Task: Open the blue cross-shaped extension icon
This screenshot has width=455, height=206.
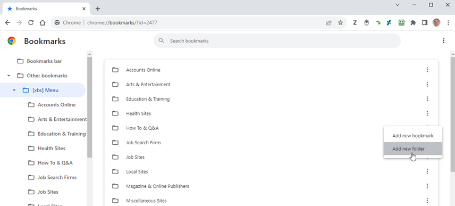Action: click(x=390, y=23)
